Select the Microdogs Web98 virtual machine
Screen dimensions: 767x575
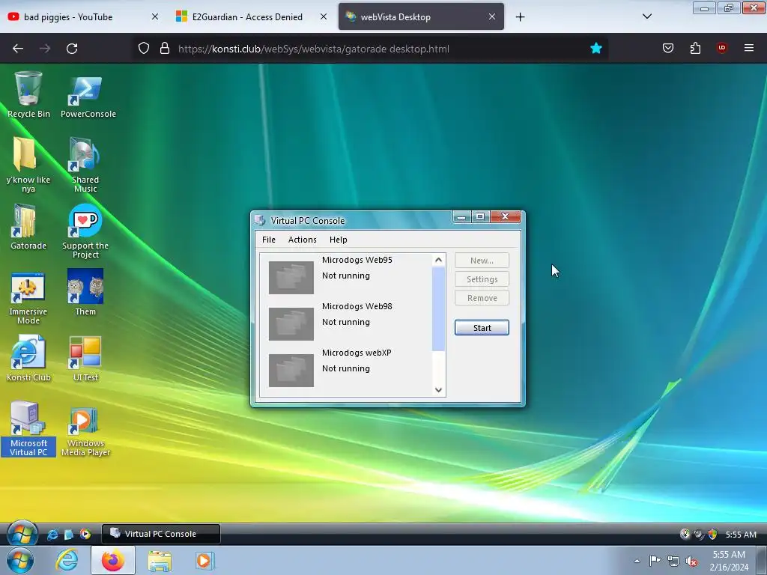pos(346,322)
